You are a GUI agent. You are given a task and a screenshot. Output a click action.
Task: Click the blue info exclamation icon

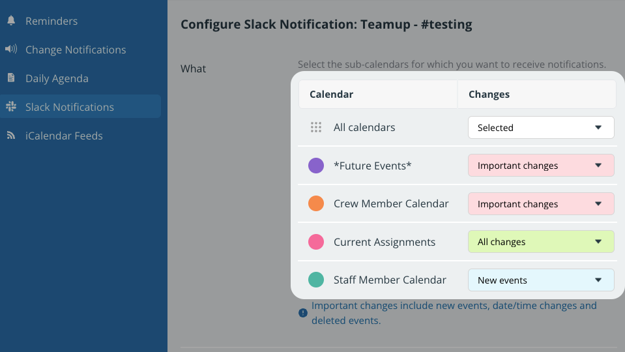point(303,313)
